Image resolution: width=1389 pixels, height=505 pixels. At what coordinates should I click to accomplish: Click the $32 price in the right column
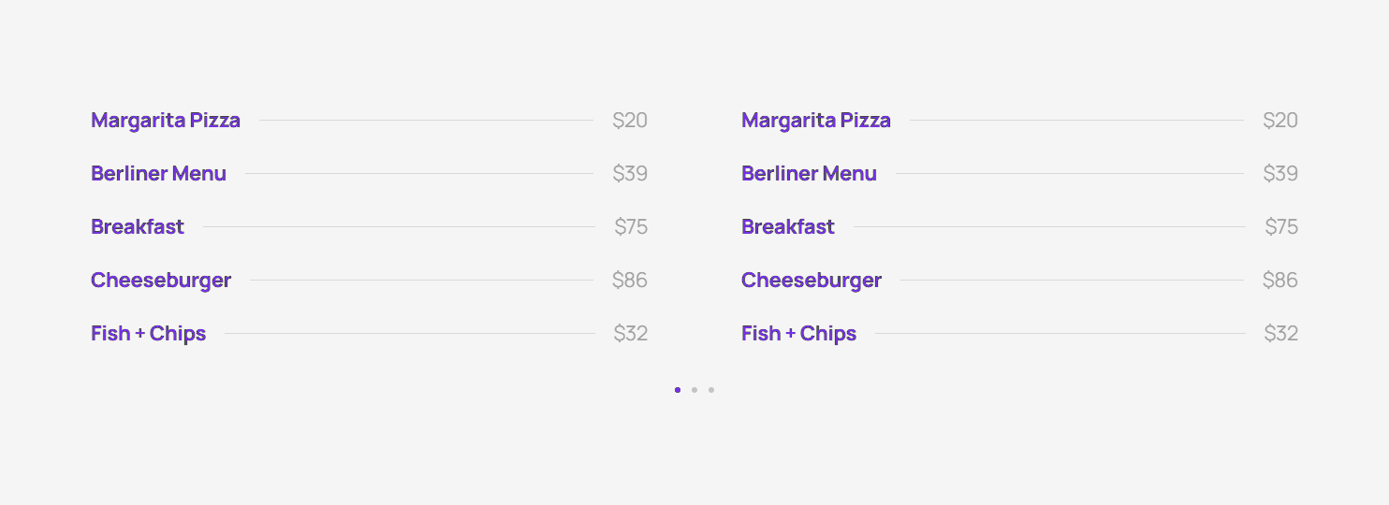pyautogui.click(x=1281, y=334)
